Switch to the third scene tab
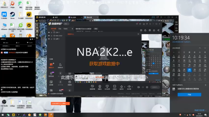The image size is (209, 117). click(66, 29)
